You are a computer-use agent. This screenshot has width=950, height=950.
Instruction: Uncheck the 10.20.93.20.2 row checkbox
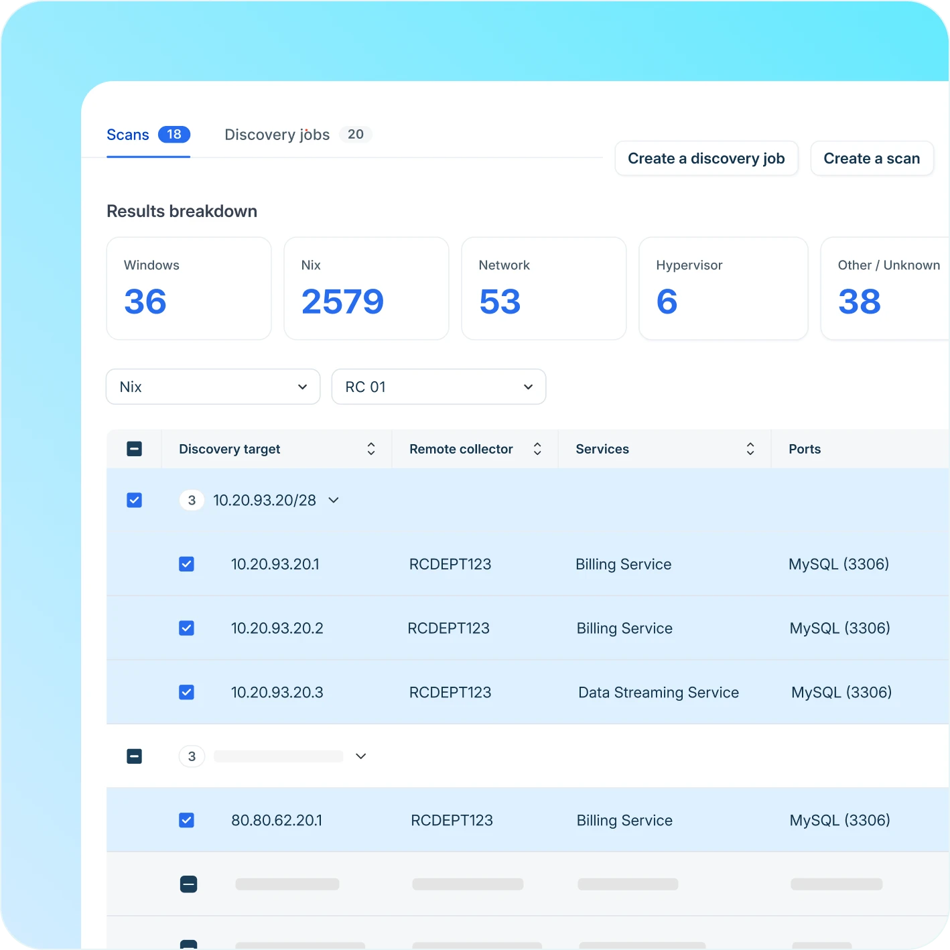pos(187,628)
